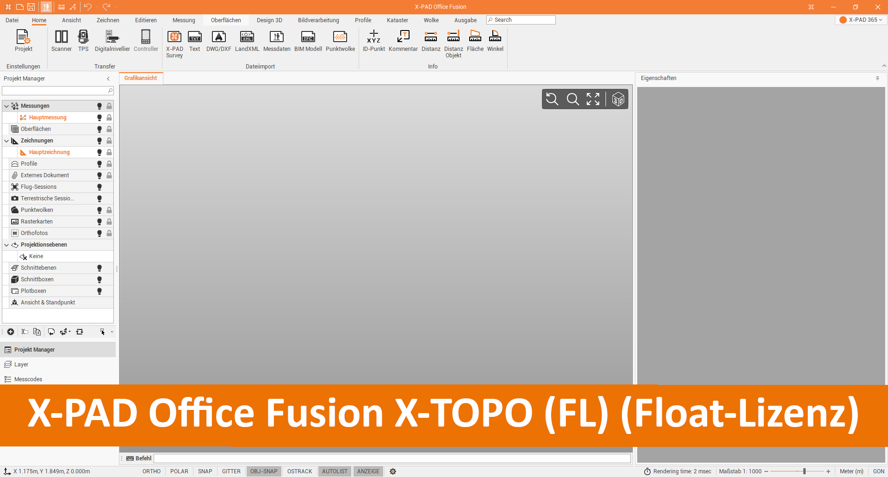The width and height of the screenshot is (888, 477).
Task: Click zoom extents in the graphics view
Action: 593,99
